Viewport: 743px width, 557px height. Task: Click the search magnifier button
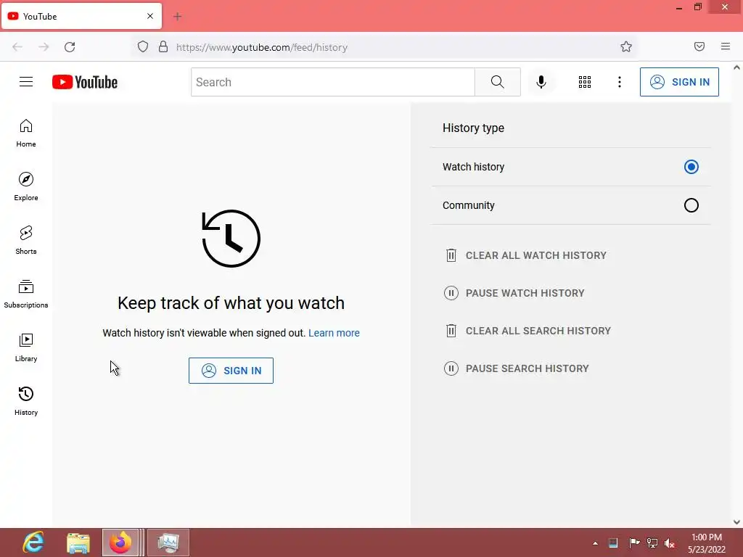pos(498,82)
